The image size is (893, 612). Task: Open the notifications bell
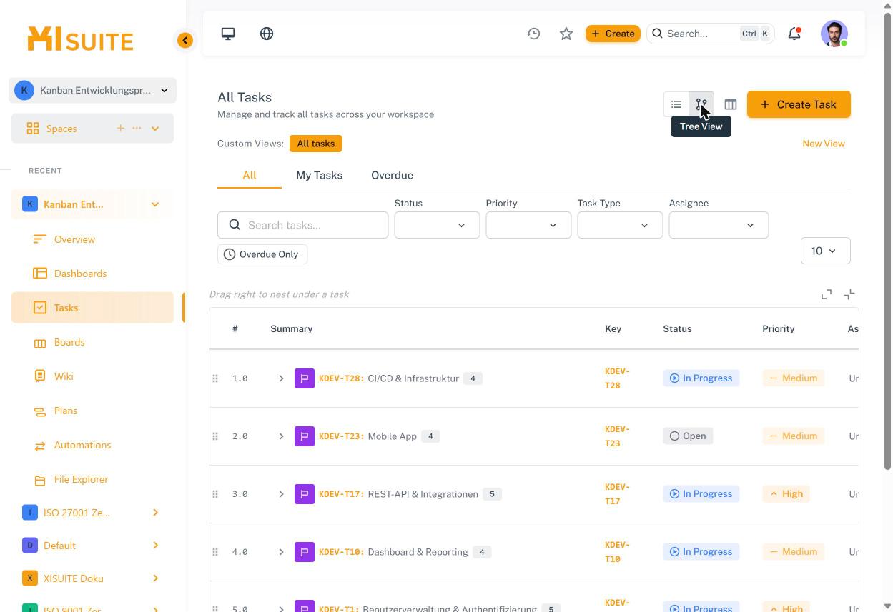click(x=794, y=34)
